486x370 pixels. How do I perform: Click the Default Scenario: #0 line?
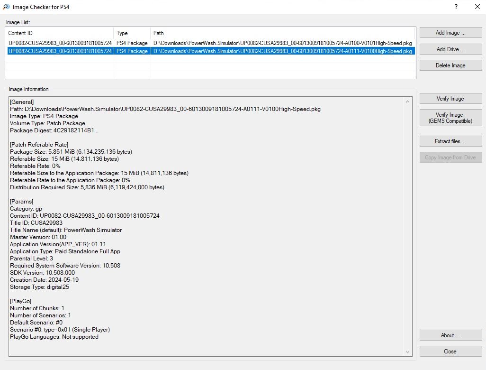click(36, 323)
